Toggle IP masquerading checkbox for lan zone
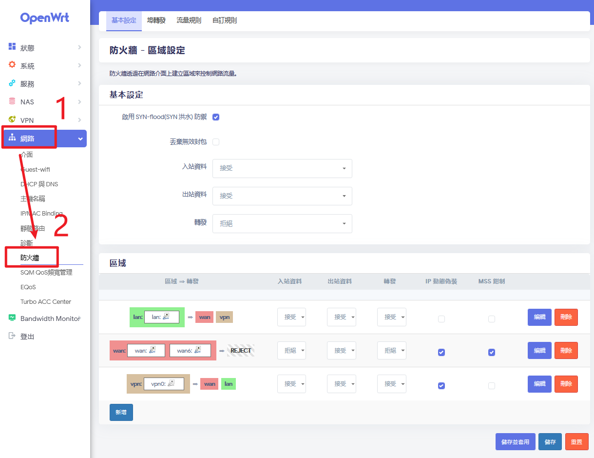 point(441,319)
